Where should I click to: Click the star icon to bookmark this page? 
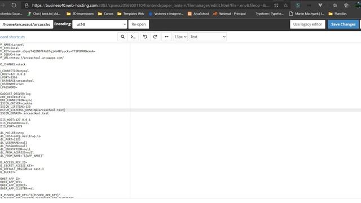pyautogui.click(x=286, y=5)
